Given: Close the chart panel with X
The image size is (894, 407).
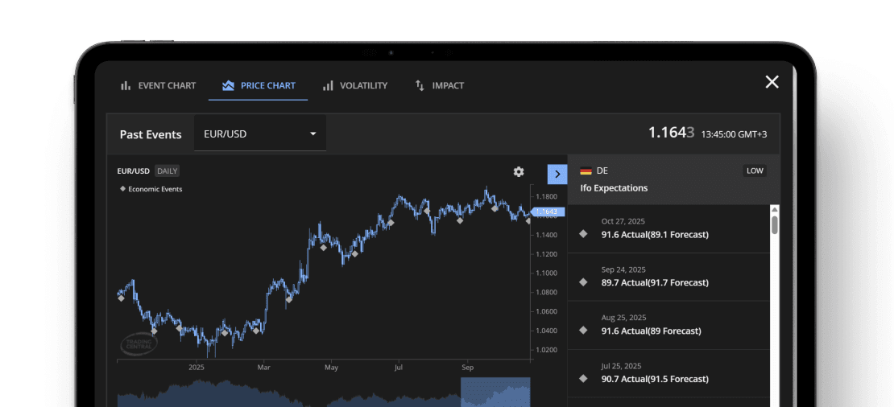Looking at the screenshot, I should point(772,82).
